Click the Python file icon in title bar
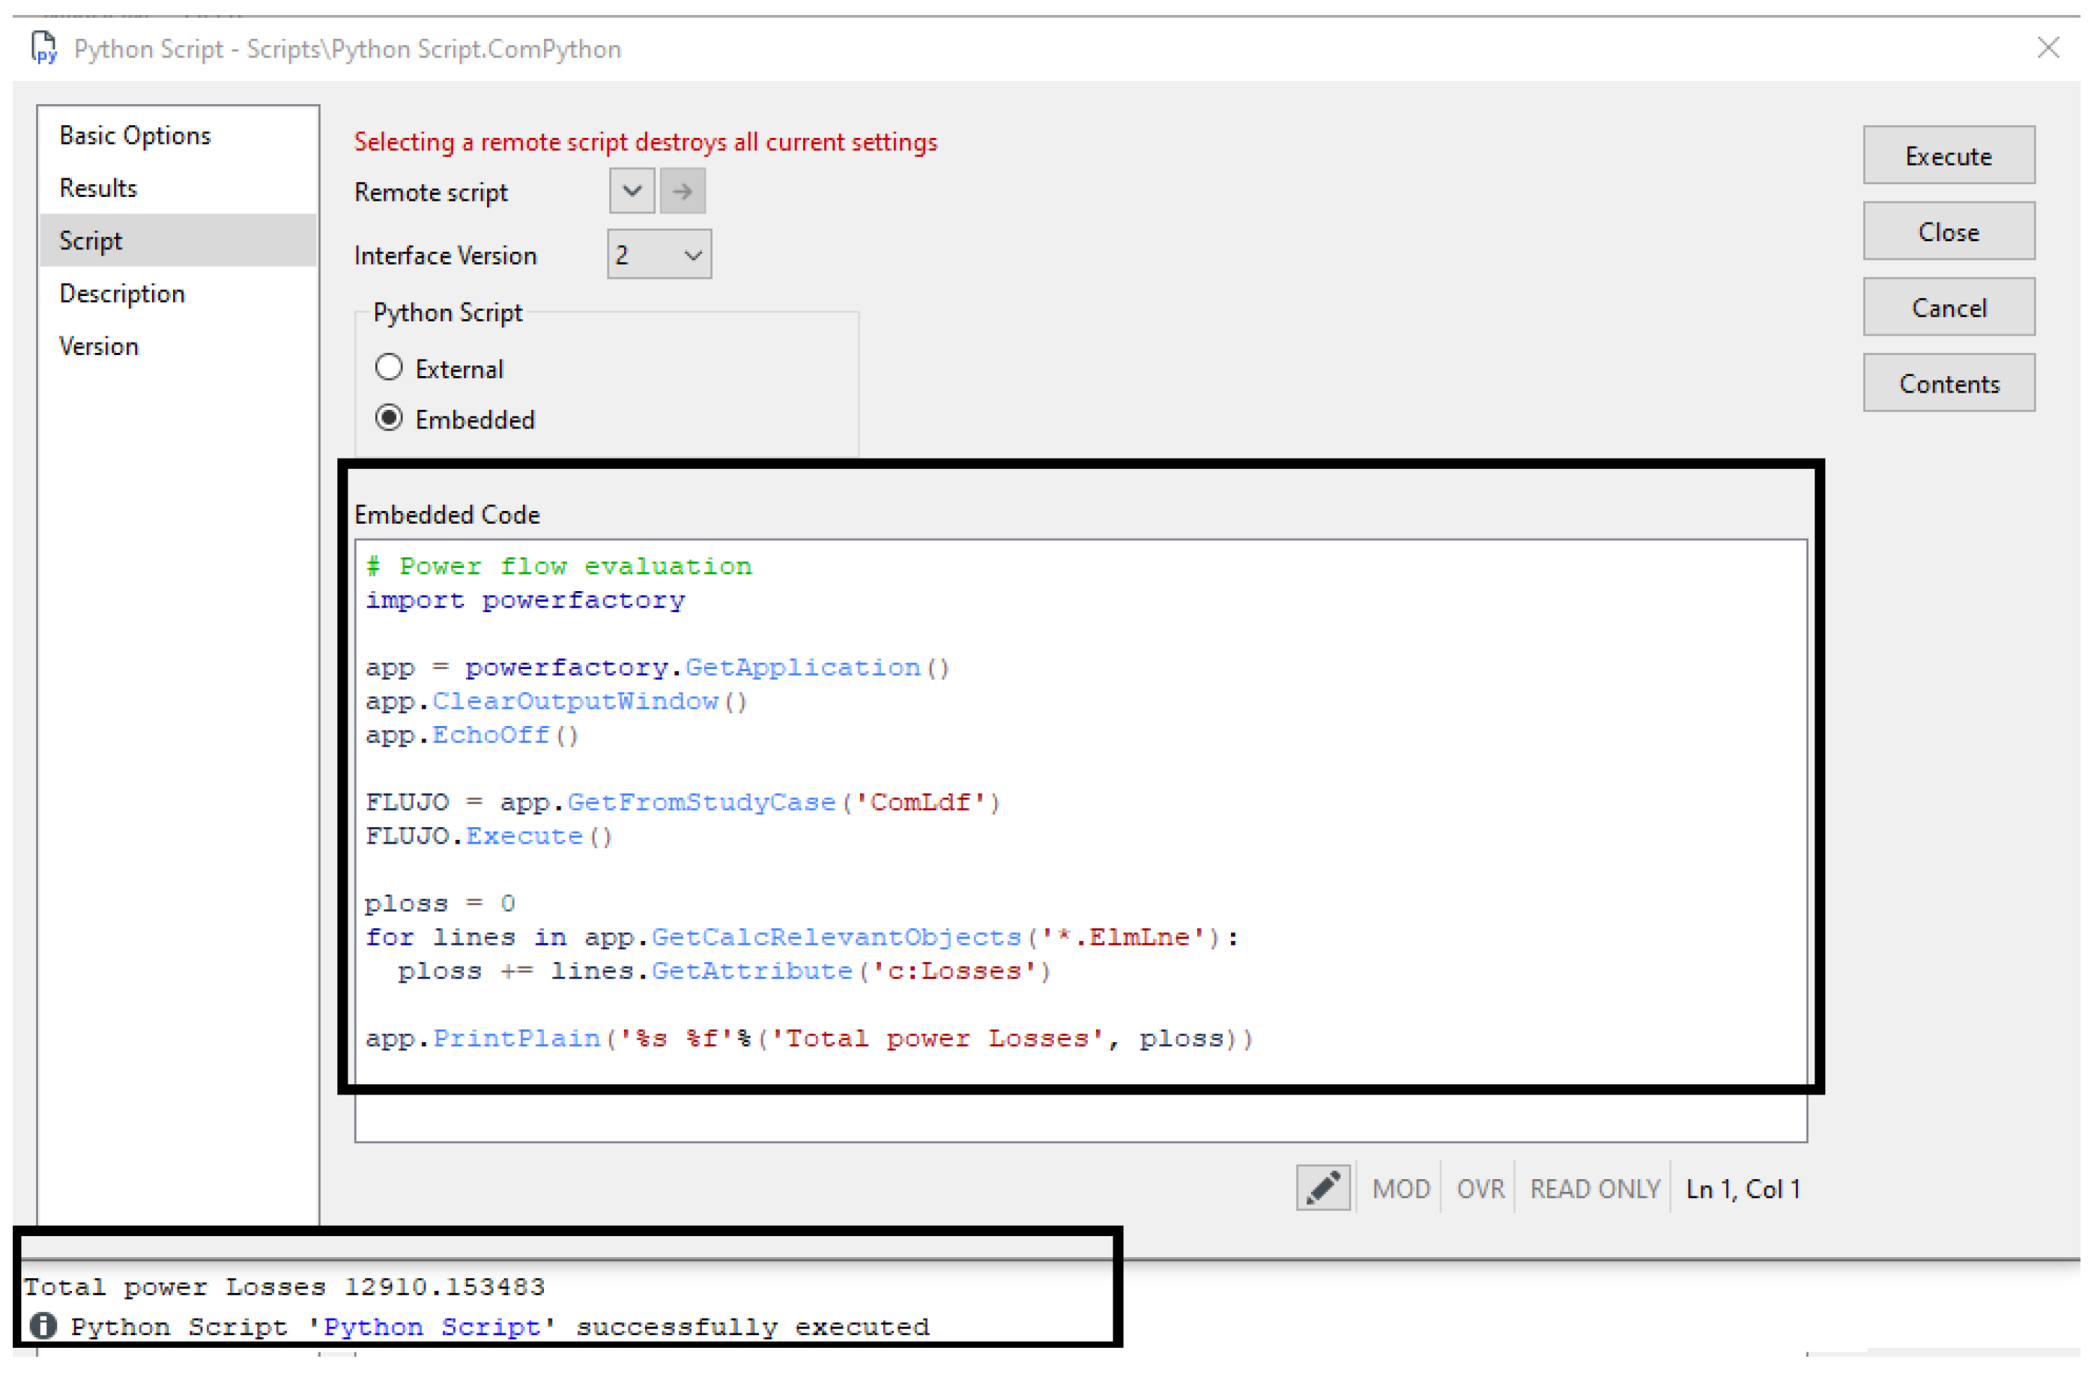 tap(44, 47)
